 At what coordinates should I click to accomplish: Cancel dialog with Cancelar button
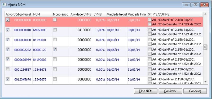[x=195, y=91]
